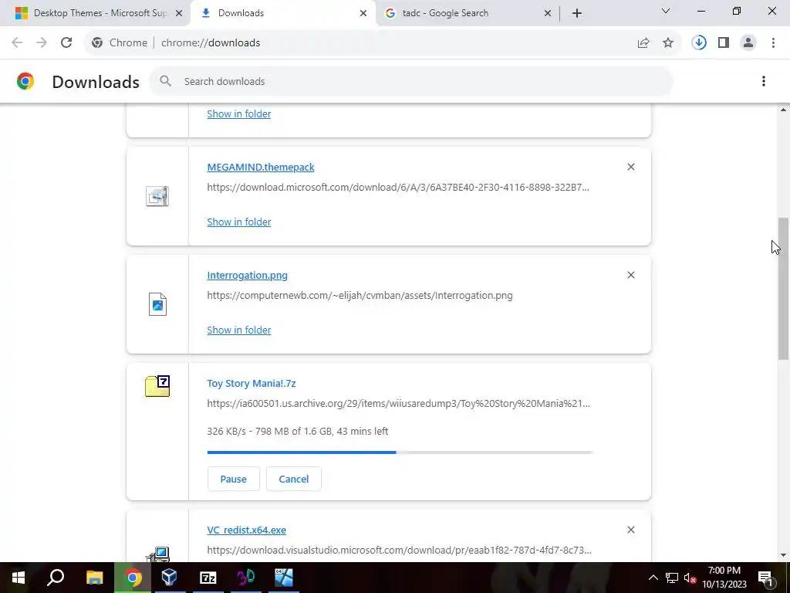
Task: Click the computernewb.com Interrogation.png URL
Action: [360, 296]
